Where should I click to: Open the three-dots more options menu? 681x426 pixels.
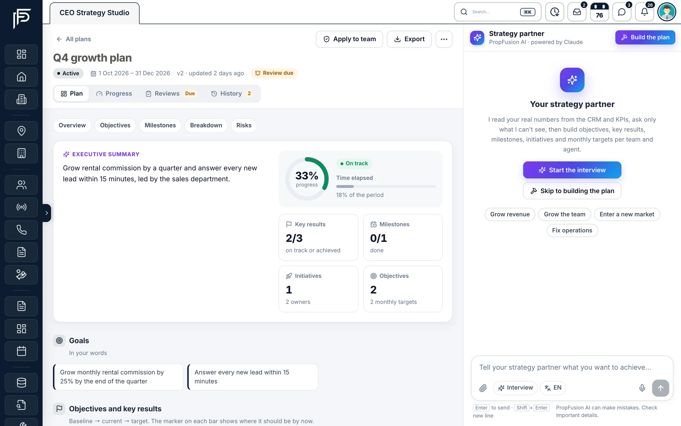tap(444, 39)
